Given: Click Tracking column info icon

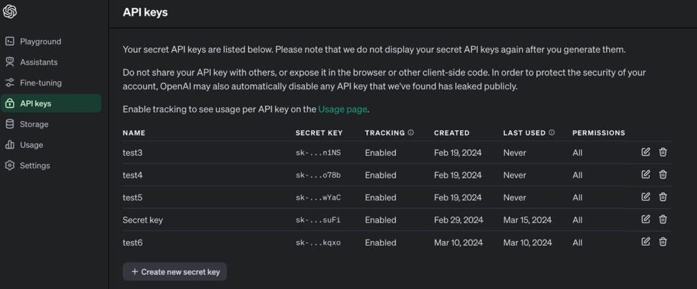Looking at the screenshot, I should pyautogui.click(x=411, y=133).
